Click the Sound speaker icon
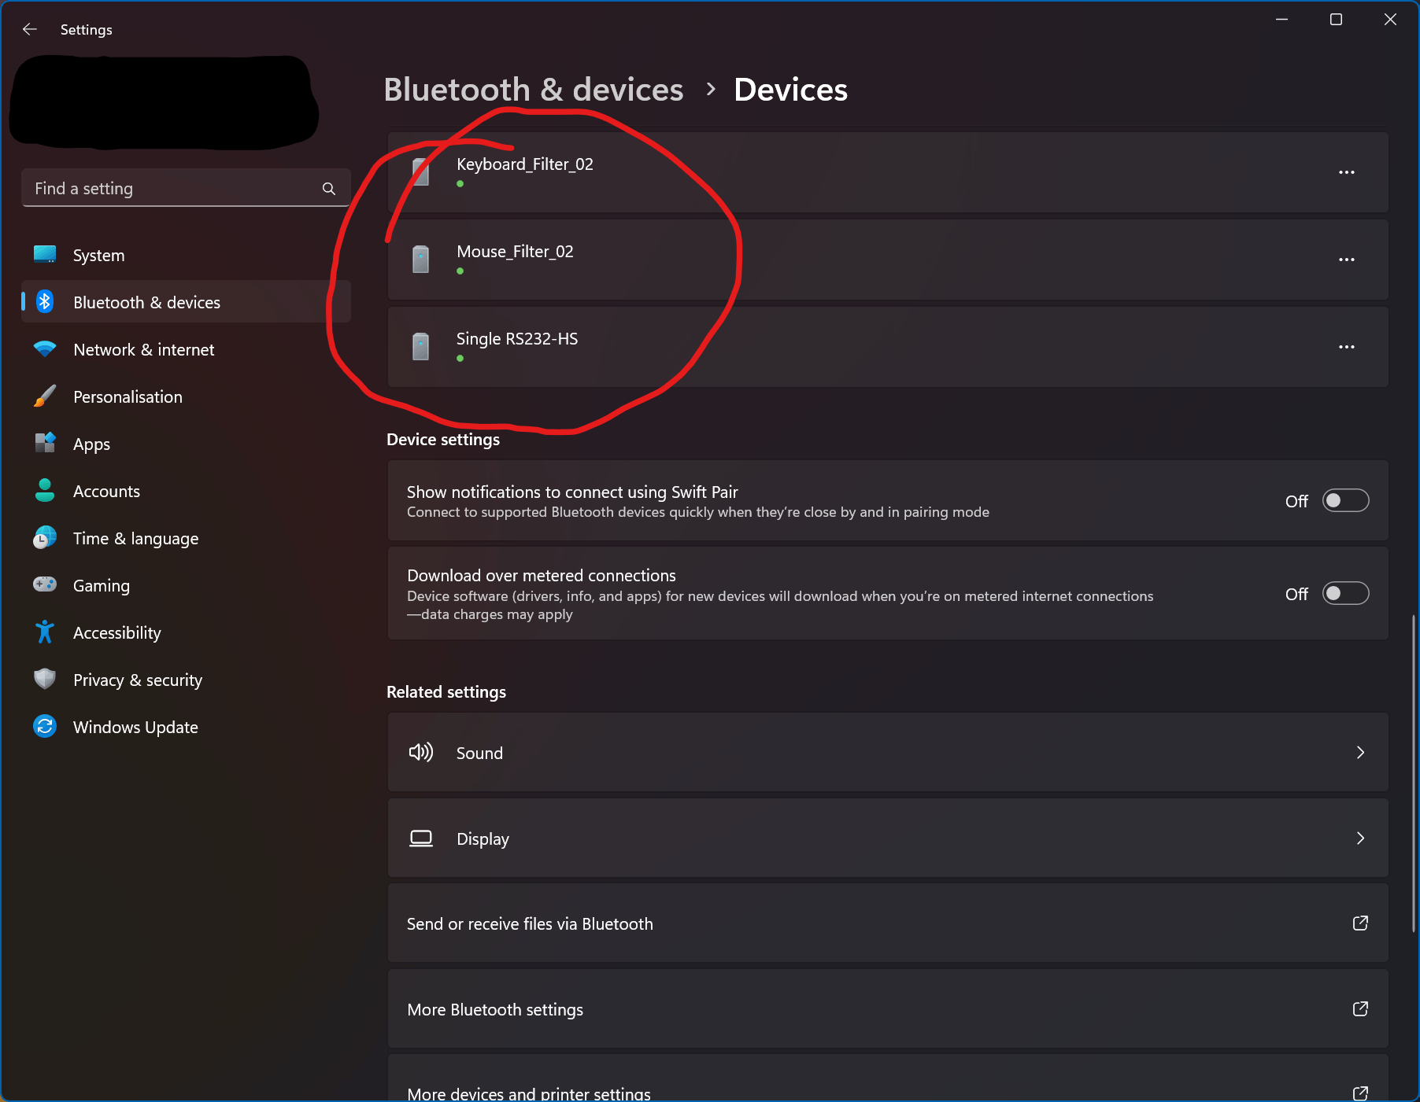Image resolution: width=1420 pixels, height=1102 pixels. pos(421,753)
